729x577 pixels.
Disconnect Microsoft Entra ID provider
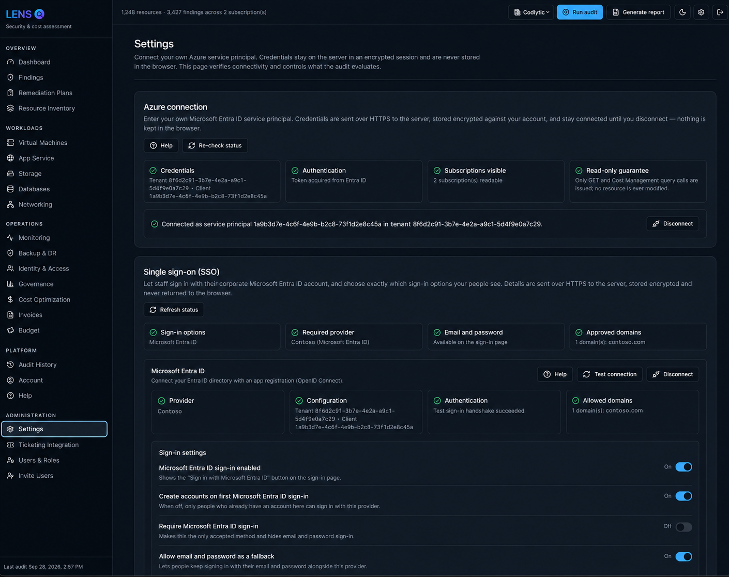673,374
